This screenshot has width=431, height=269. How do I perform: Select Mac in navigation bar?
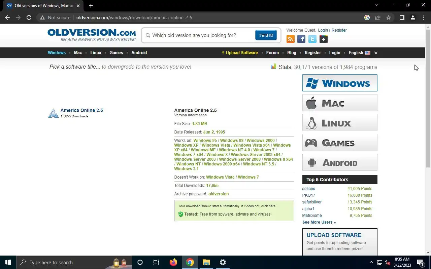pos(78,53)
